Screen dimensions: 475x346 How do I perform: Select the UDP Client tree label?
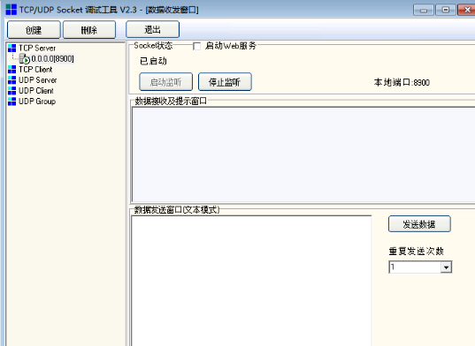click(36, 91)
